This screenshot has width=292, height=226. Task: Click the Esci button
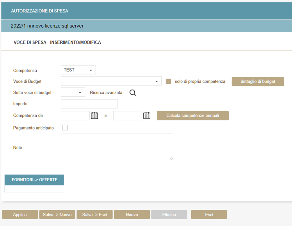coord(209,215)
